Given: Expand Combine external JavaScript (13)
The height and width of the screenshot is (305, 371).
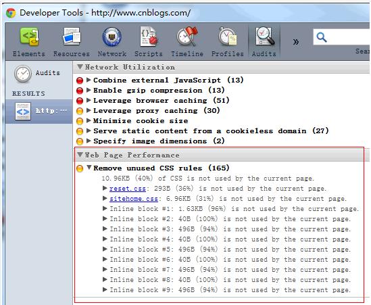Looking at the screenshot, I should tap(89, 80).
